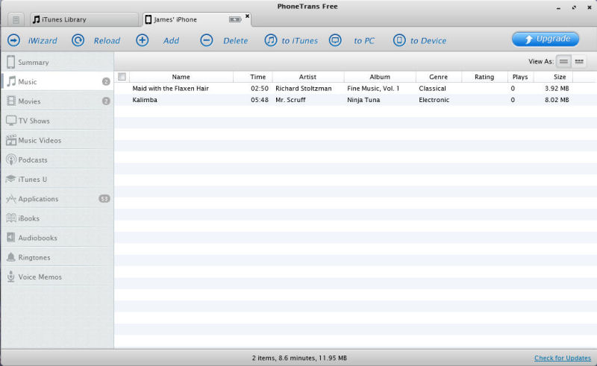Click the 3.92 MB size cell
Viewport: 597px width, 366px height.
click(557, 88)
